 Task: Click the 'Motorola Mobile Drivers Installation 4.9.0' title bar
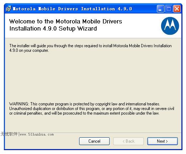[x=72, y=9]
